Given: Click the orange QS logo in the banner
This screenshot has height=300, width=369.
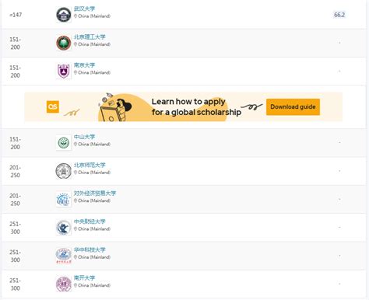Looking at the screenshot, I should (53, 106).
